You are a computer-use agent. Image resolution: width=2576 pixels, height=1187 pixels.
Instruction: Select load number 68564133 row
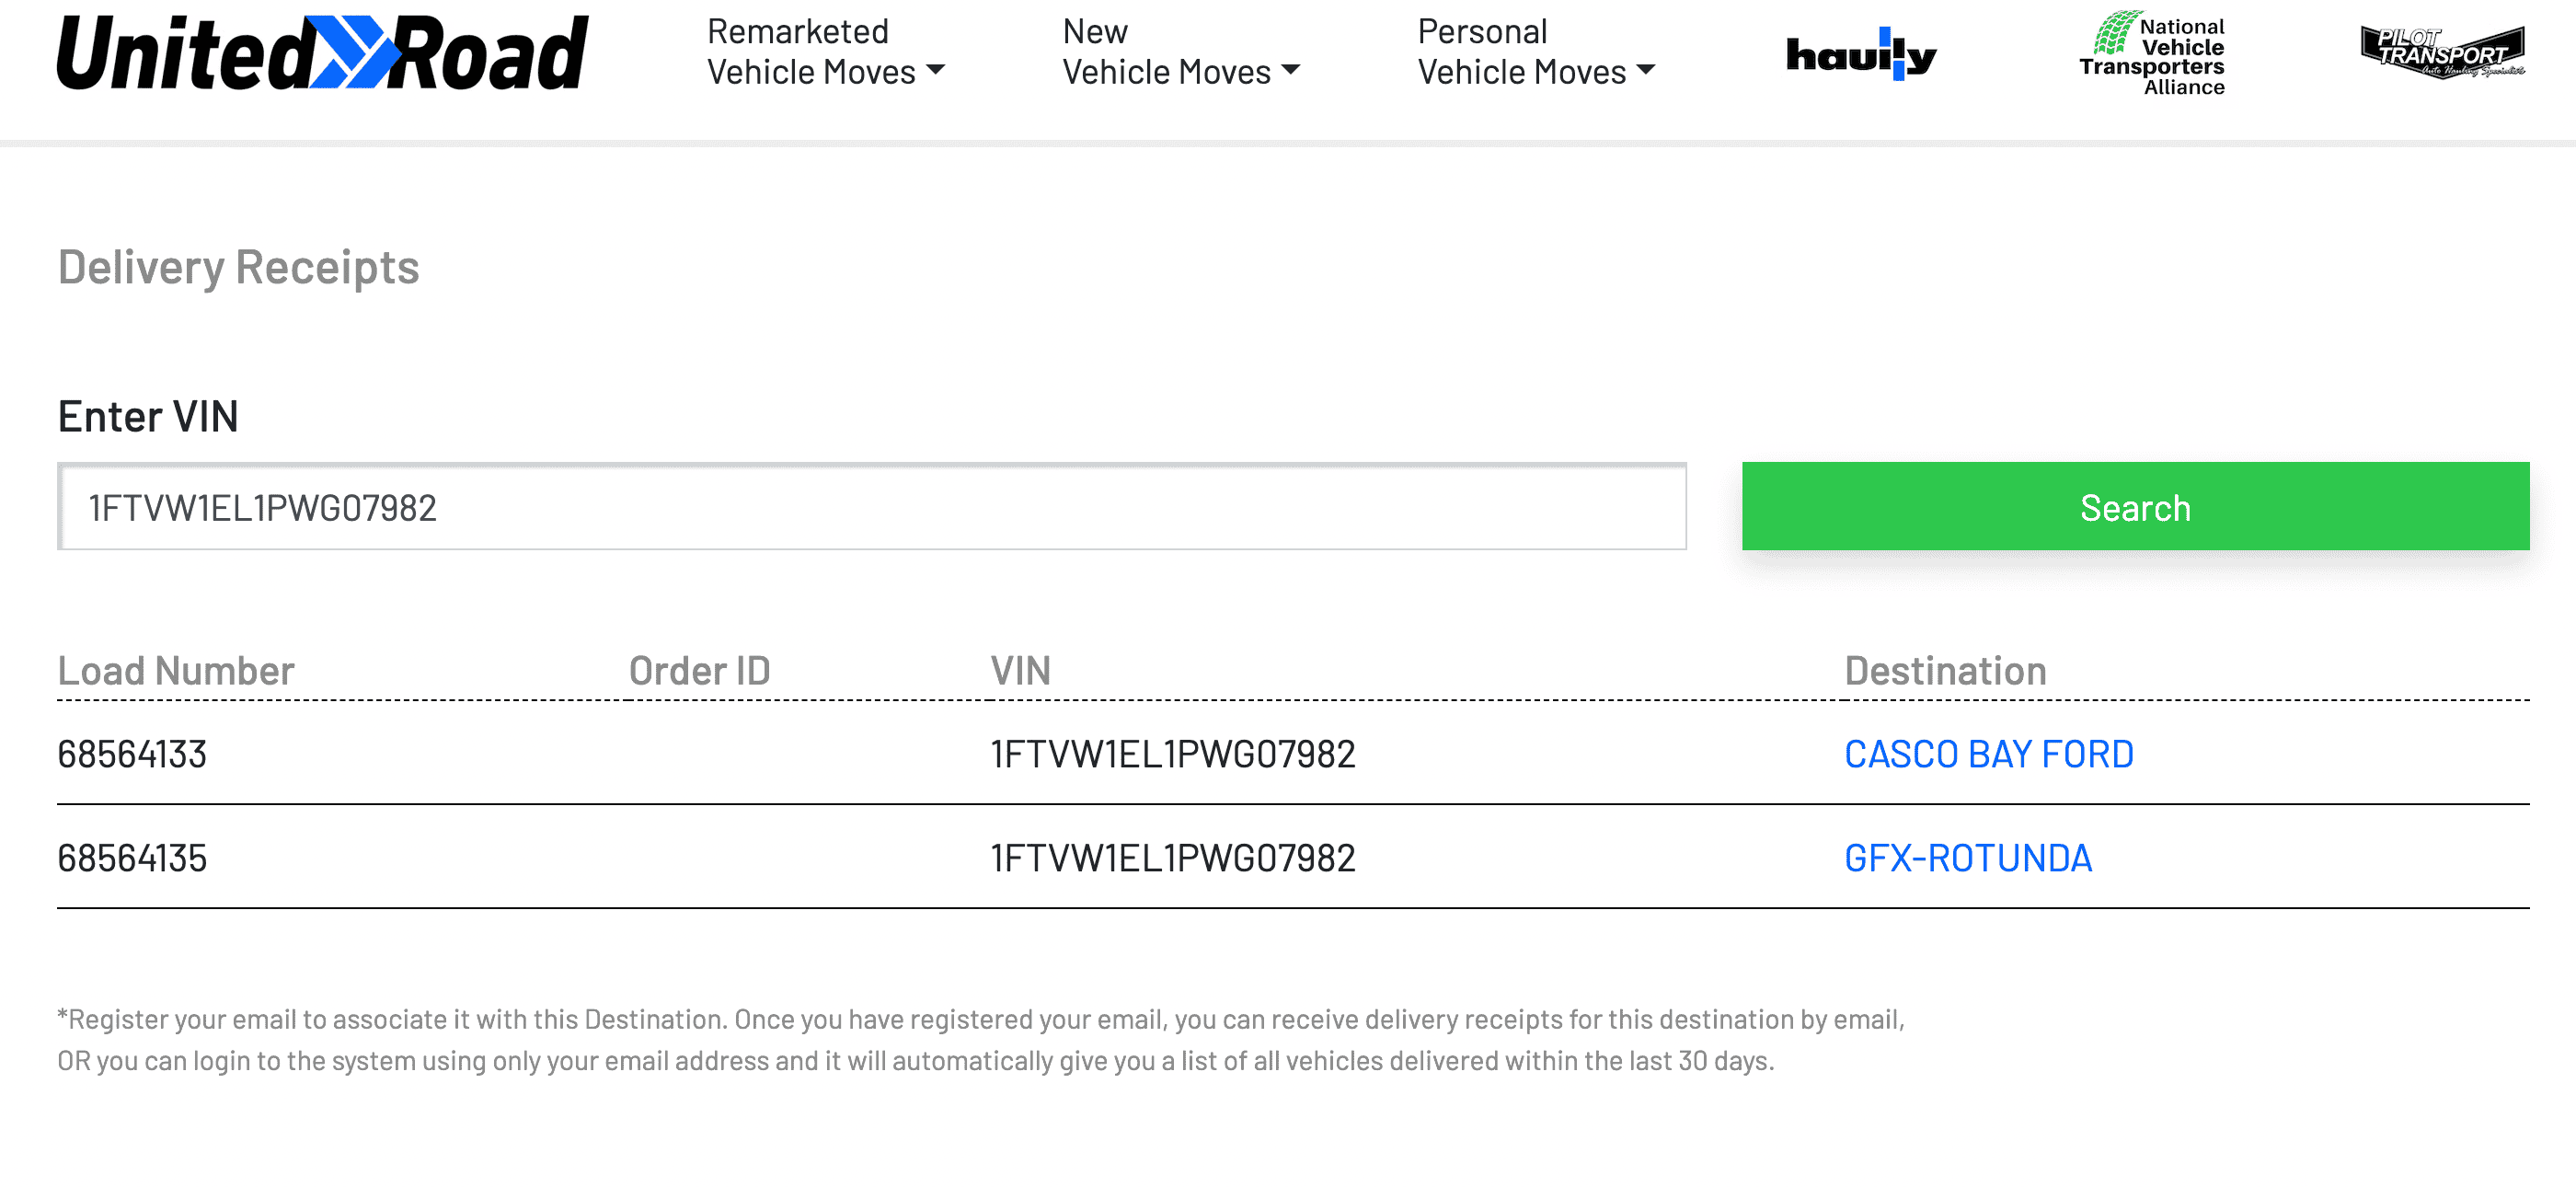tap(132, 754)
